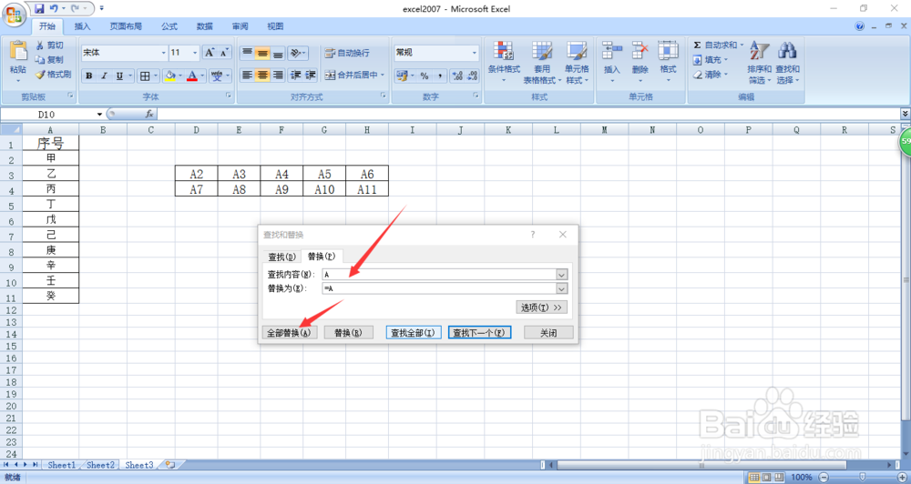Viewport: 911px width, 484px height.
Task: Expand the Find what (查找内容) history dropdown
Action: 561,275
